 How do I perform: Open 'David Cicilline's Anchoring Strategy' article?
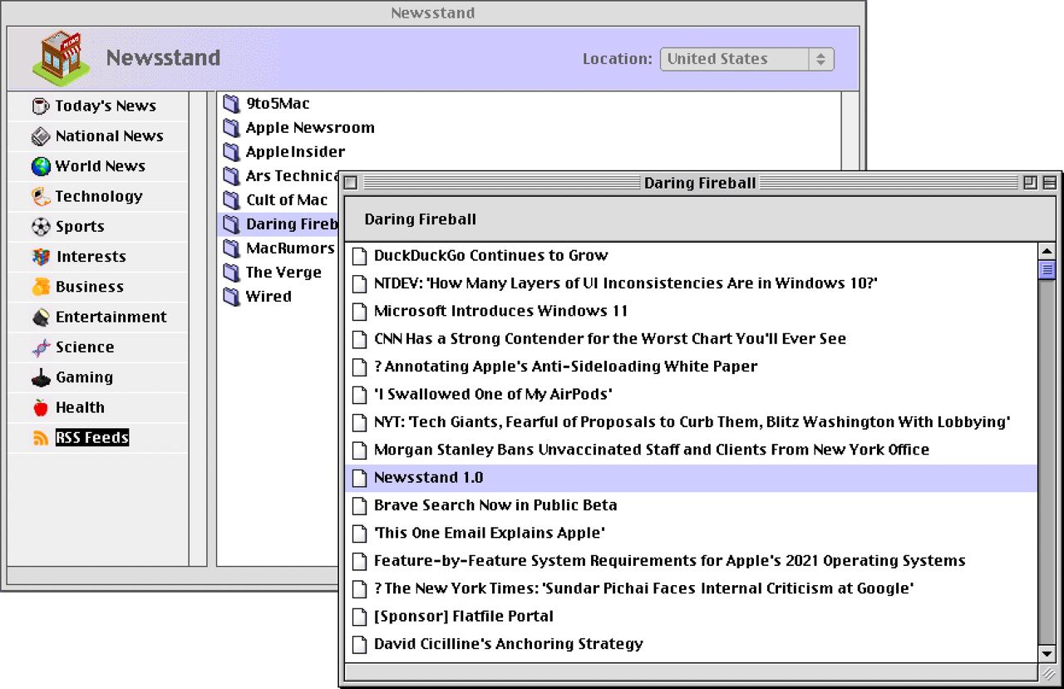(508, 643)
